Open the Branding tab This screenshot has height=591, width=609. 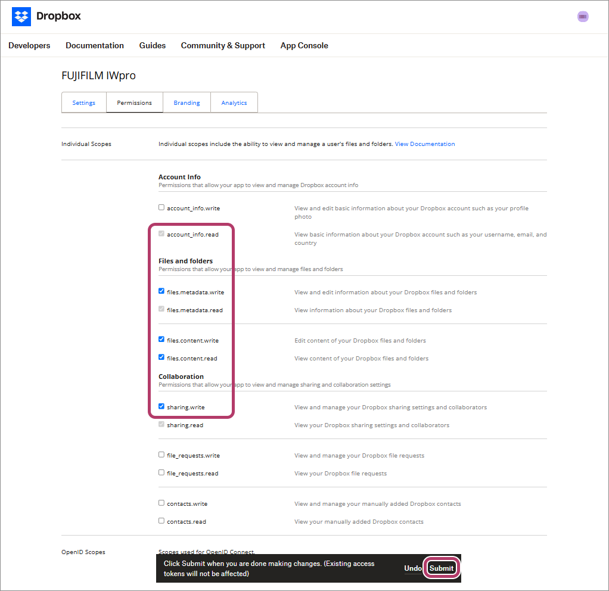[x=187, y=102]
